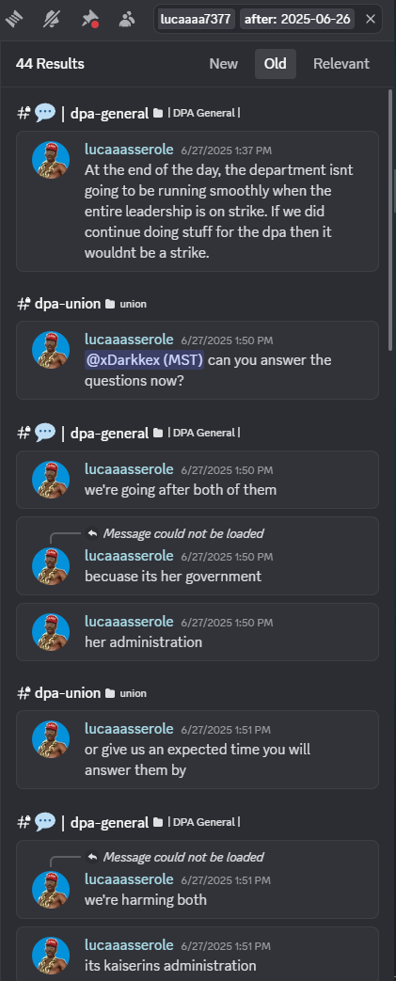The height and width of the screenshot is (981, 396).
Task: Click the lucaaaa7377 search filter chip
Action: 196,20
